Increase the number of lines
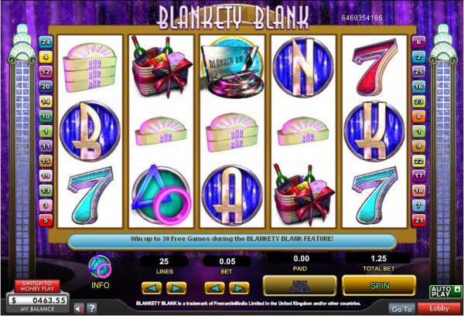This screenshot has height=316, width=464. click(x=176, y=288)
